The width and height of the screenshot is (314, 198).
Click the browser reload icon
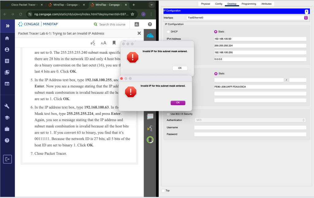tap(21, 14)
